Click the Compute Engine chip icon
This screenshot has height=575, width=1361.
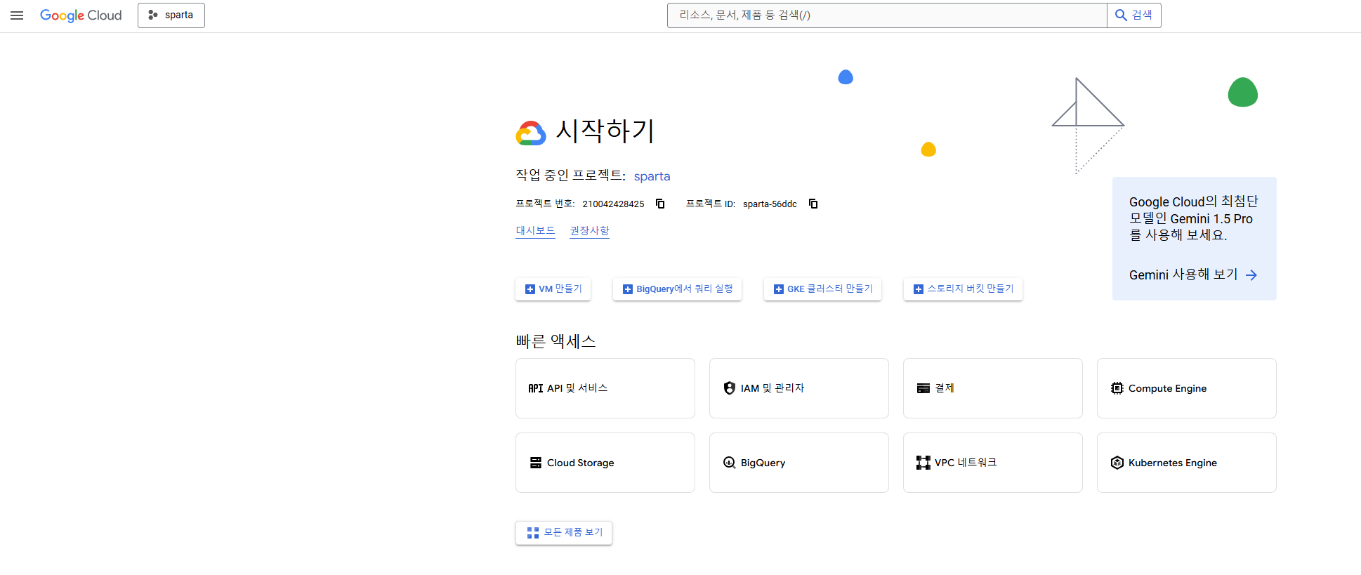(1117, 388)
